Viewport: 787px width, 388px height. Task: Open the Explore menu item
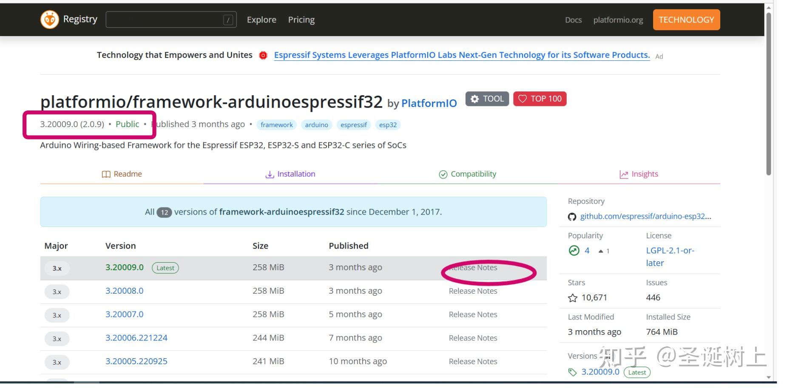261,20
